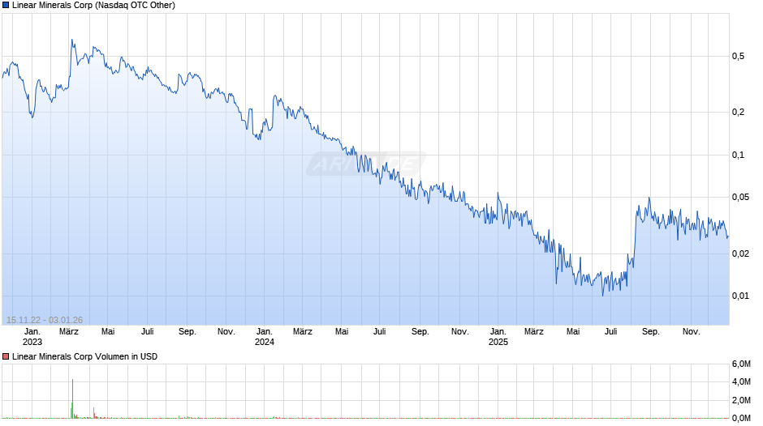
Task: Click the date range '15.11.22 - 03.01.26'
Action: [x=45, y=320]
